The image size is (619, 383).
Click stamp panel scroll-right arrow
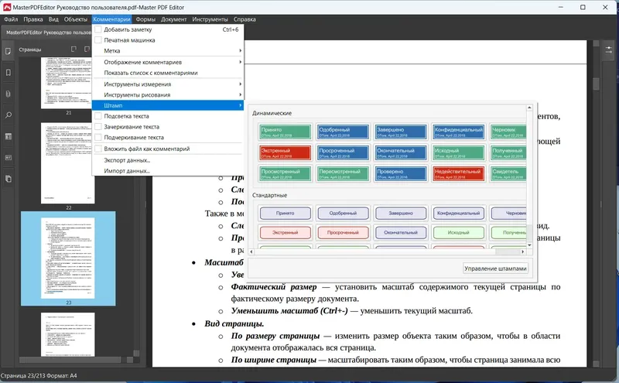pyautogui.click(x=523, y=251)
